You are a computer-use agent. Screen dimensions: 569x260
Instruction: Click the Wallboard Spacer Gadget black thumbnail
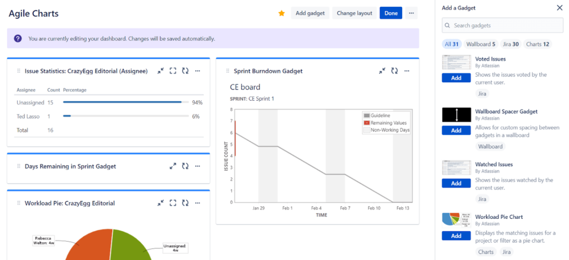(456, 114)
